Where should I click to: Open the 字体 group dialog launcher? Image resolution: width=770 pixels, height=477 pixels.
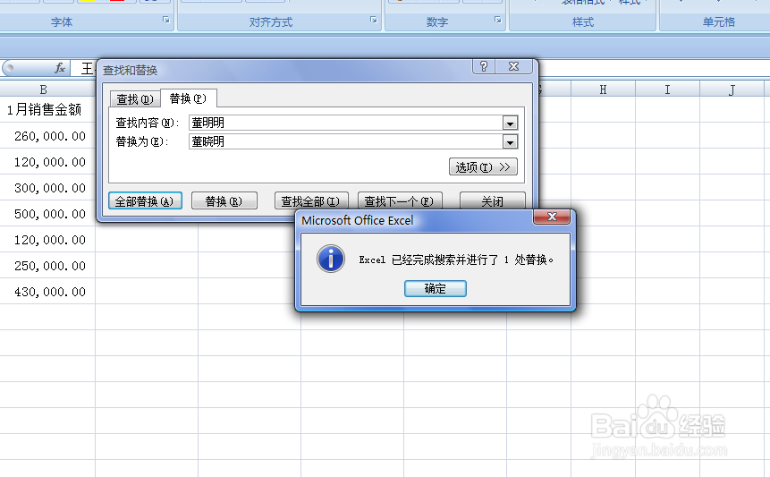[x=166, y=20]
